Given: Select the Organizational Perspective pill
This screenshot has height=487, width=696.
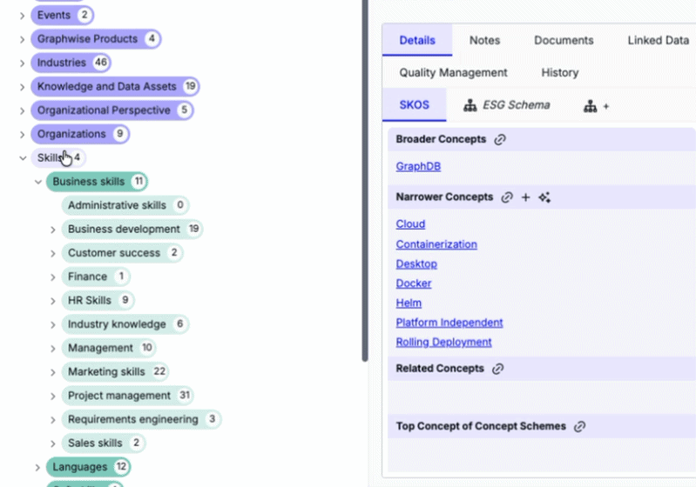Looking at the screenshot, I should click(111, 110).
